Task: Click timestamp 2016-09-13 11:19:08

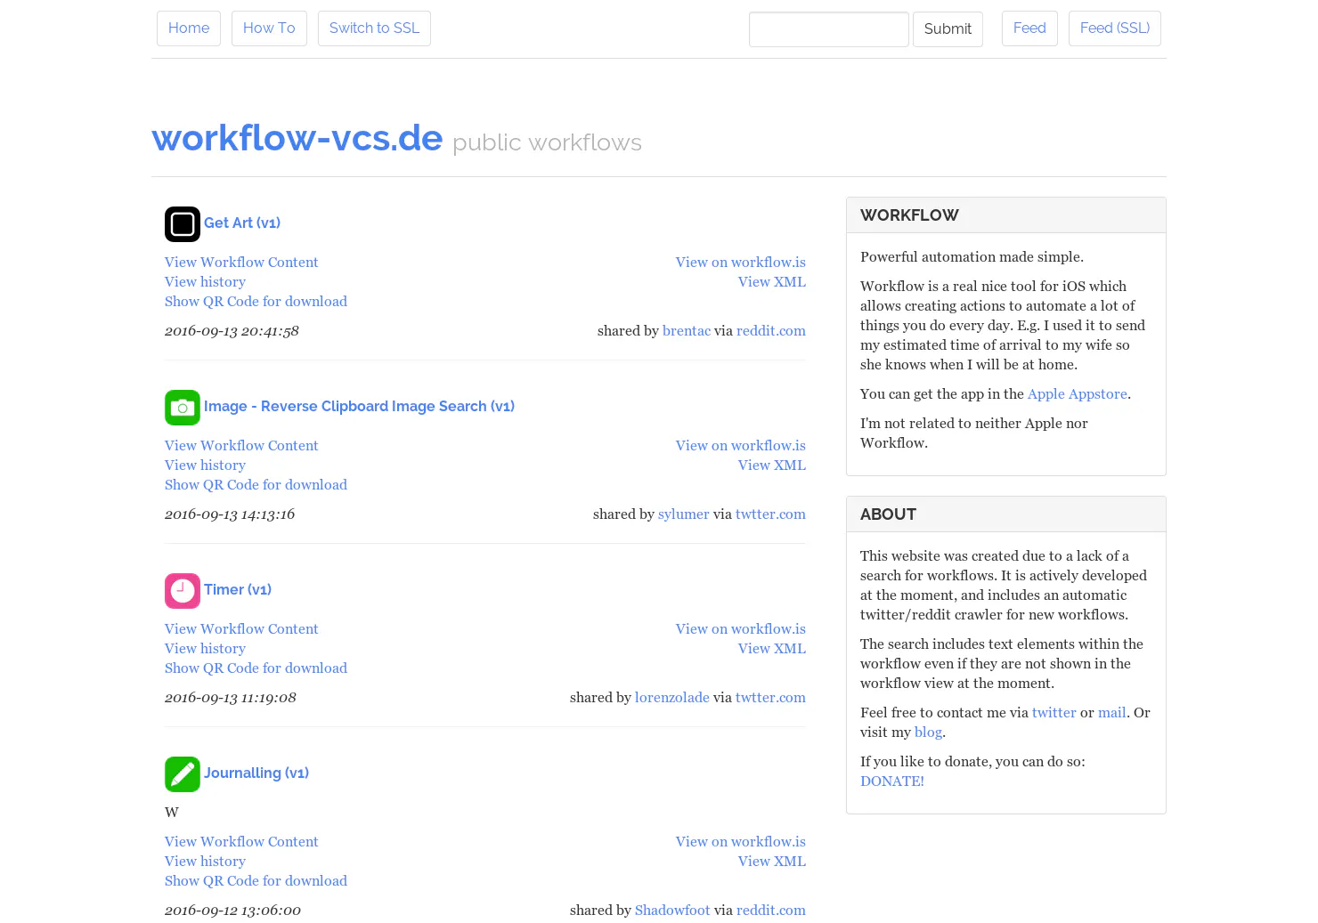Action: pyautogui.click(x=231, y=697)
